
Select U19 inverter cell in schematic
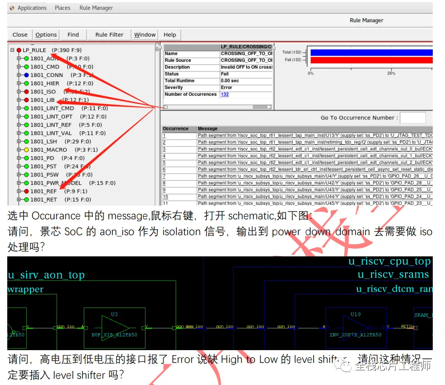point(356,328)
